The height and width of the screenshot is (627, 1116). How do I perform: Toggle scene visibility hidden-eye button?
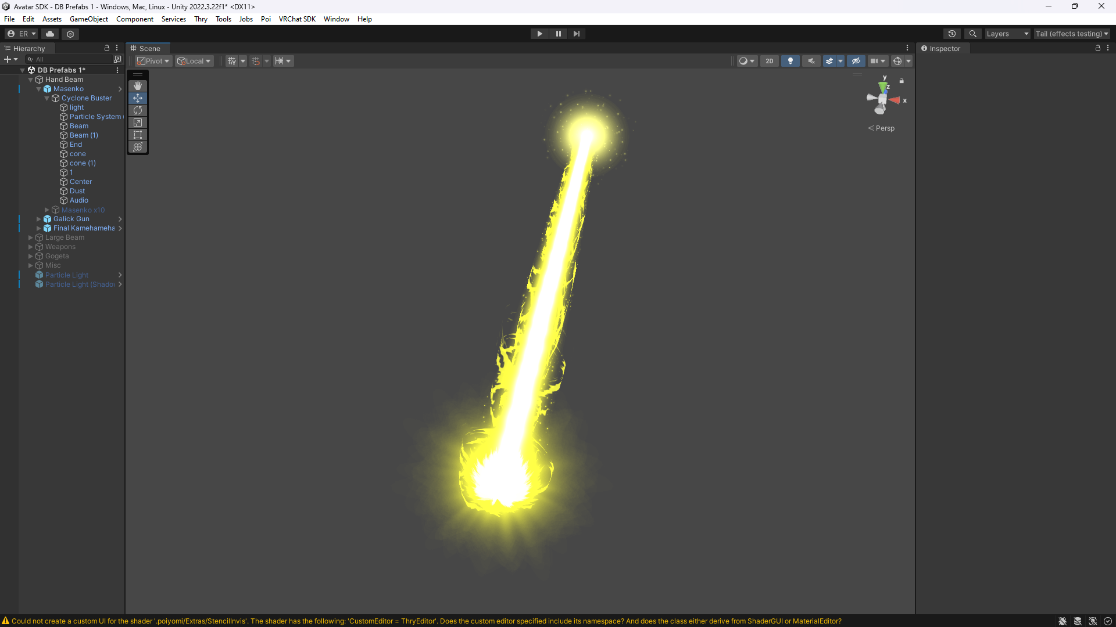tap(856, 61)
